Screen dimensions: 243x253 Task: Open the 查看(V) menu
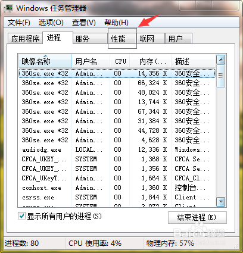click(84, 23)
